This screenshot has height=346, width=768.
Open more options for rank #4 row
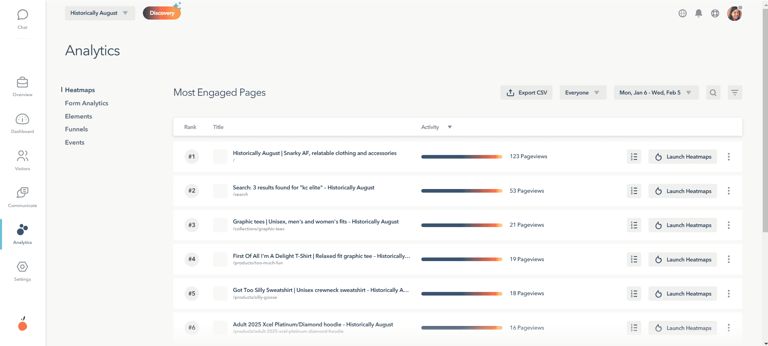pyautogui.click(x=729, y=259)
